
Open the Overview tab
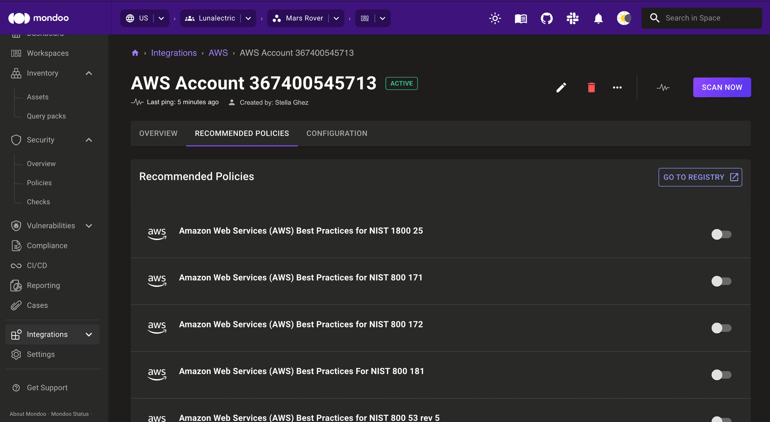158,133
